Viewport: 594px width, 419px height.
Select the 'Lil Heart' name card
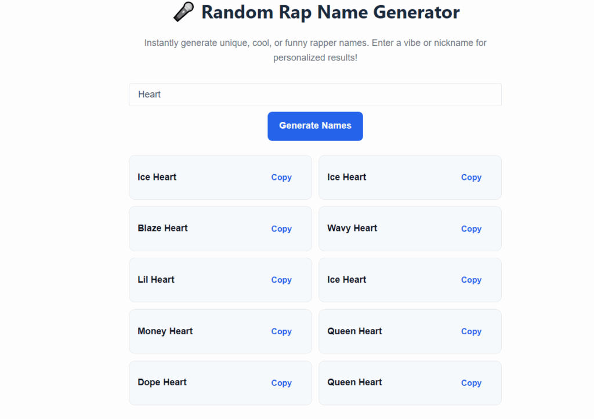click(220, 280)
